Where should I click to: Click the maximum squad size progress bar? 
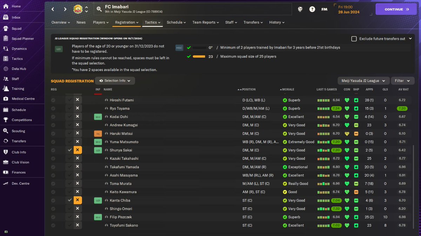coord(199,56)
